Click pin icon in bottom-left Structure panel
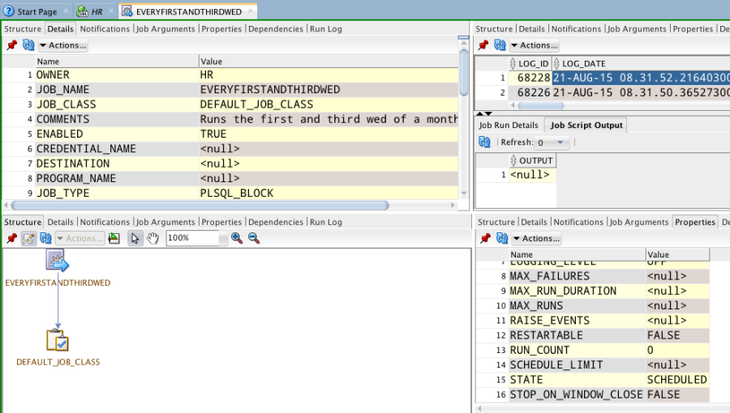This screenshot has height=413, width=730. pos(11,238)
